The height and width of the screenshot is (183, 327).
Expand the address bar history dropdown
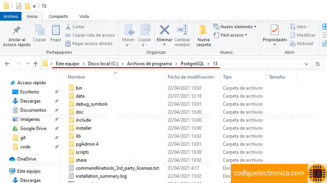point(306,64)
